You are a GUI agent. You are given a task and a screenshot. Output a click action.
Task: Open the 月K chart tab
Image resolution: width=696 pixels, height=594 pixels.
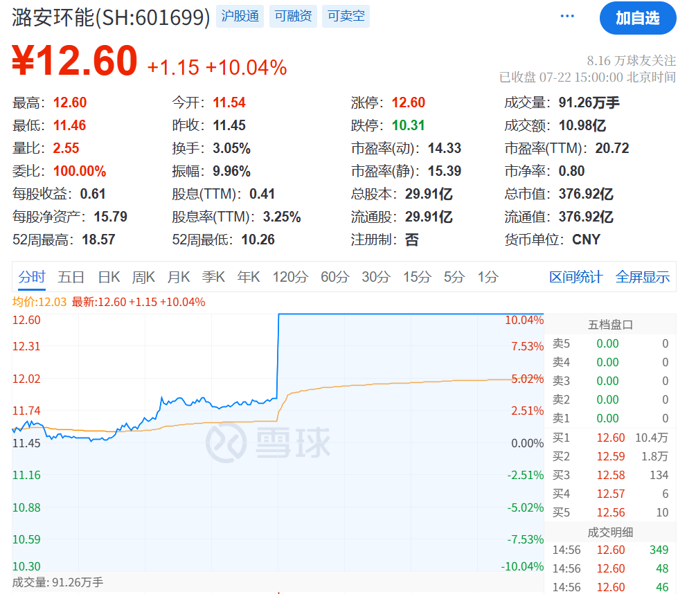pyautogui.click(x=179, y=277)
